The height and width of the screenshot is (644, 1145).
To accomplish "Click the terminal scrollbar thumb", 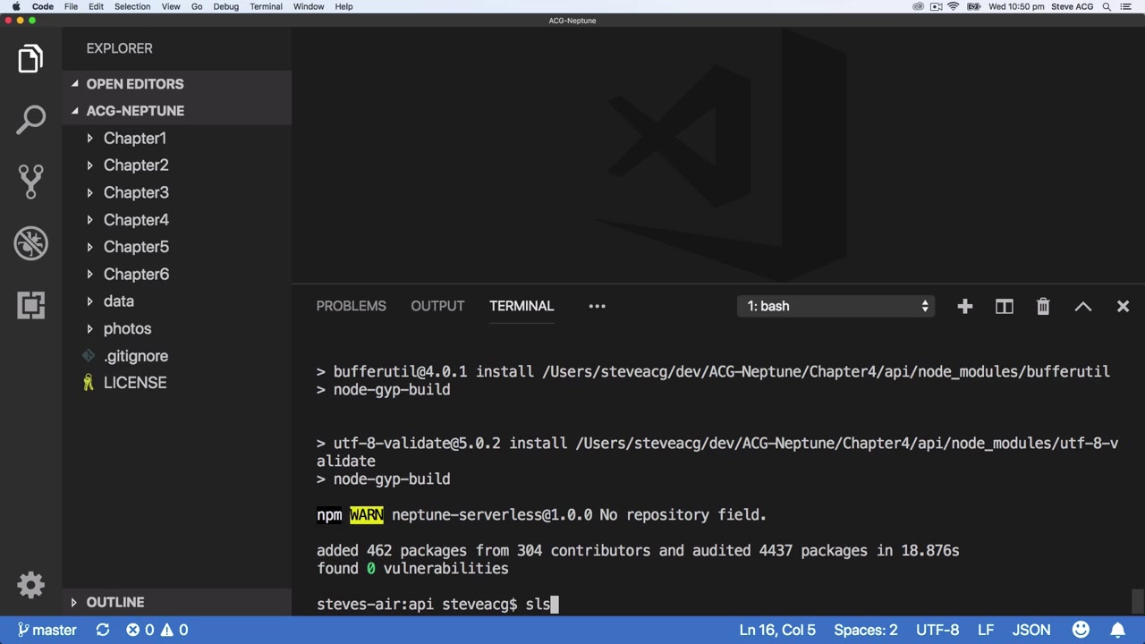I will [x=1137, y=601].
